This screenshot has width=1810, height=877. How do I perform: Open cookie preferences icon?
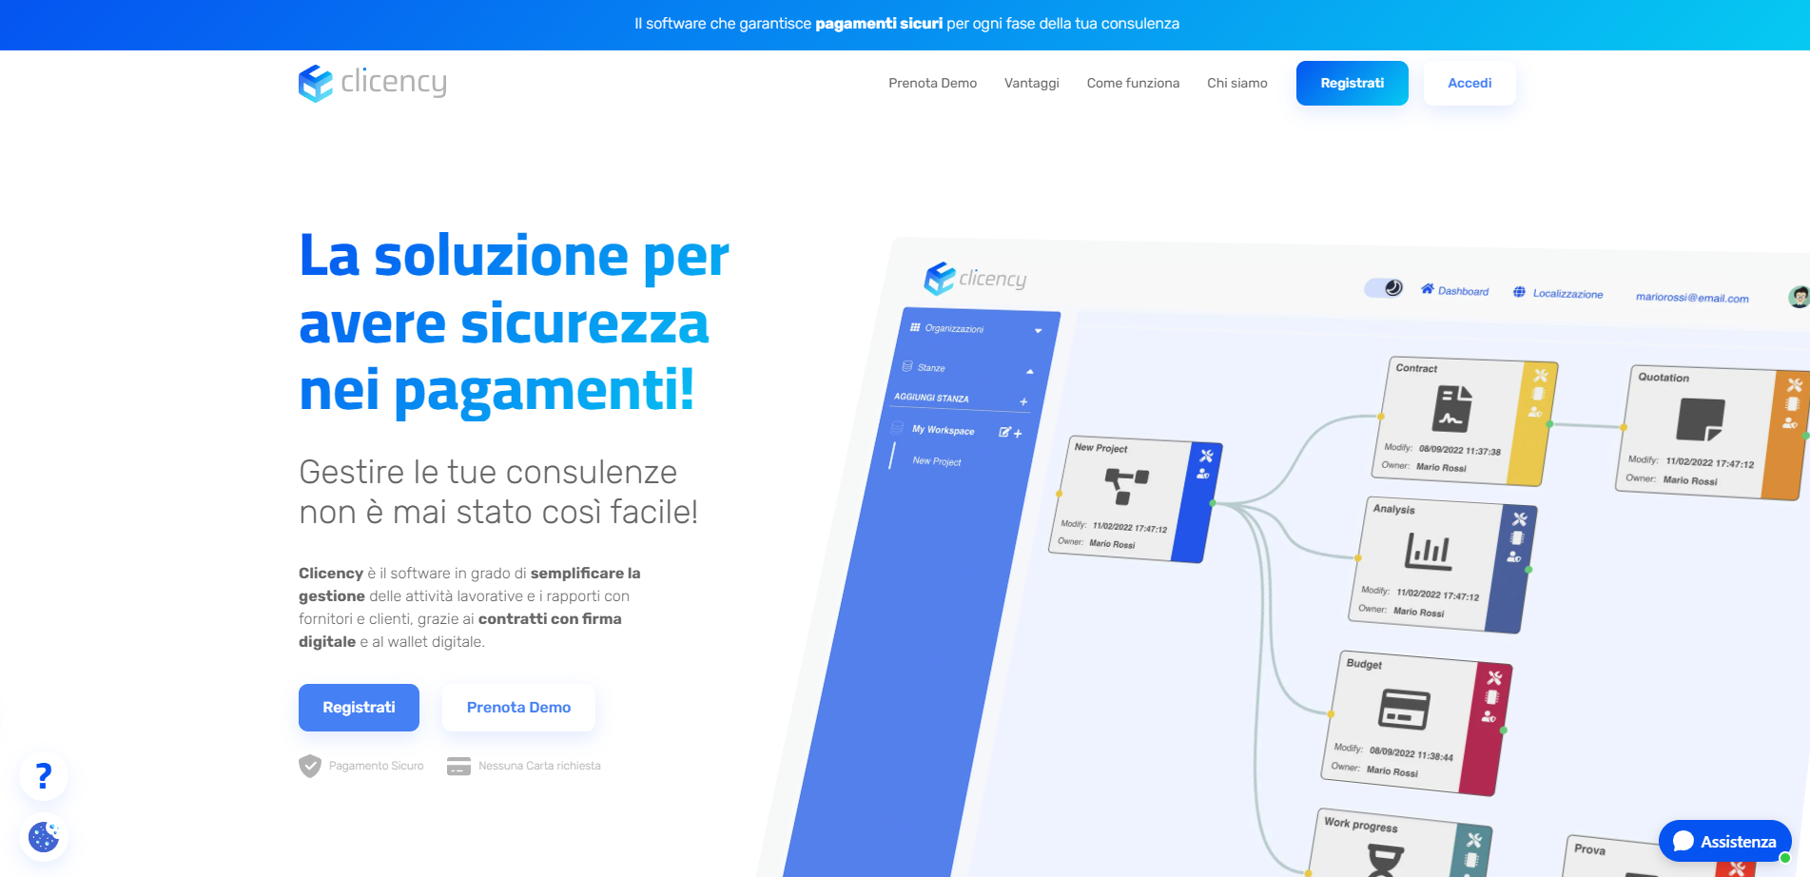[x=44, y=837]
